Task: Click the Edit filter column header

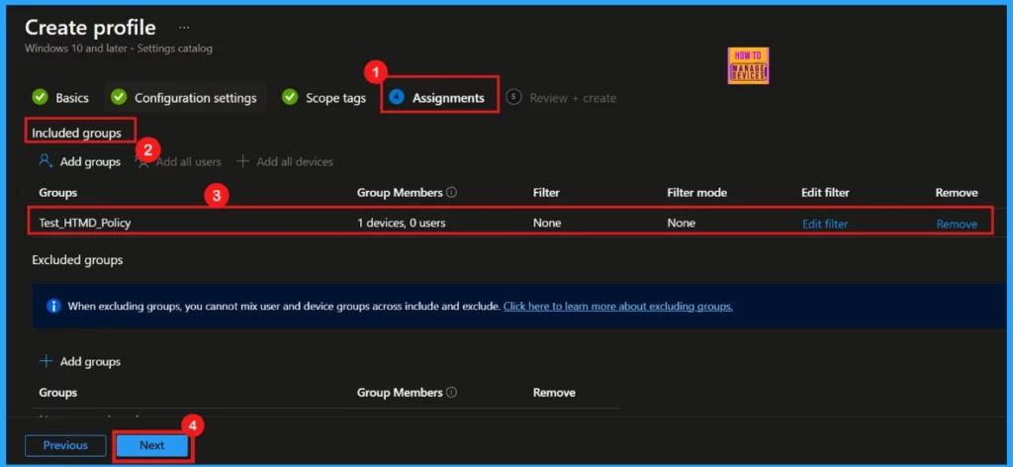Action: pyautogui.click(x=825, y=193)
